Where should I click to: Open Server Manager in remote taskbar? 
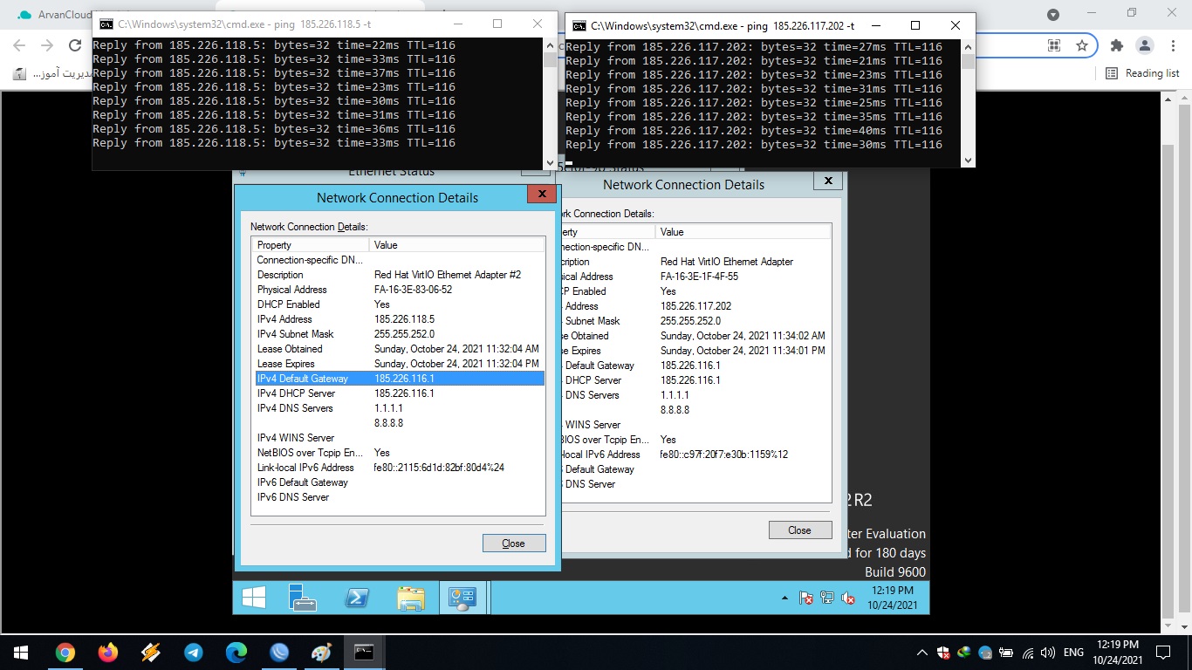[303, 598]
